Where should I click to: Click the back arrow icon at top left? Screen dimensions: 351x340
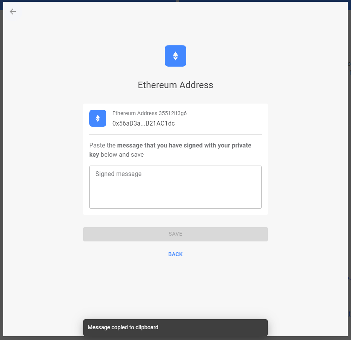[13, 12]
